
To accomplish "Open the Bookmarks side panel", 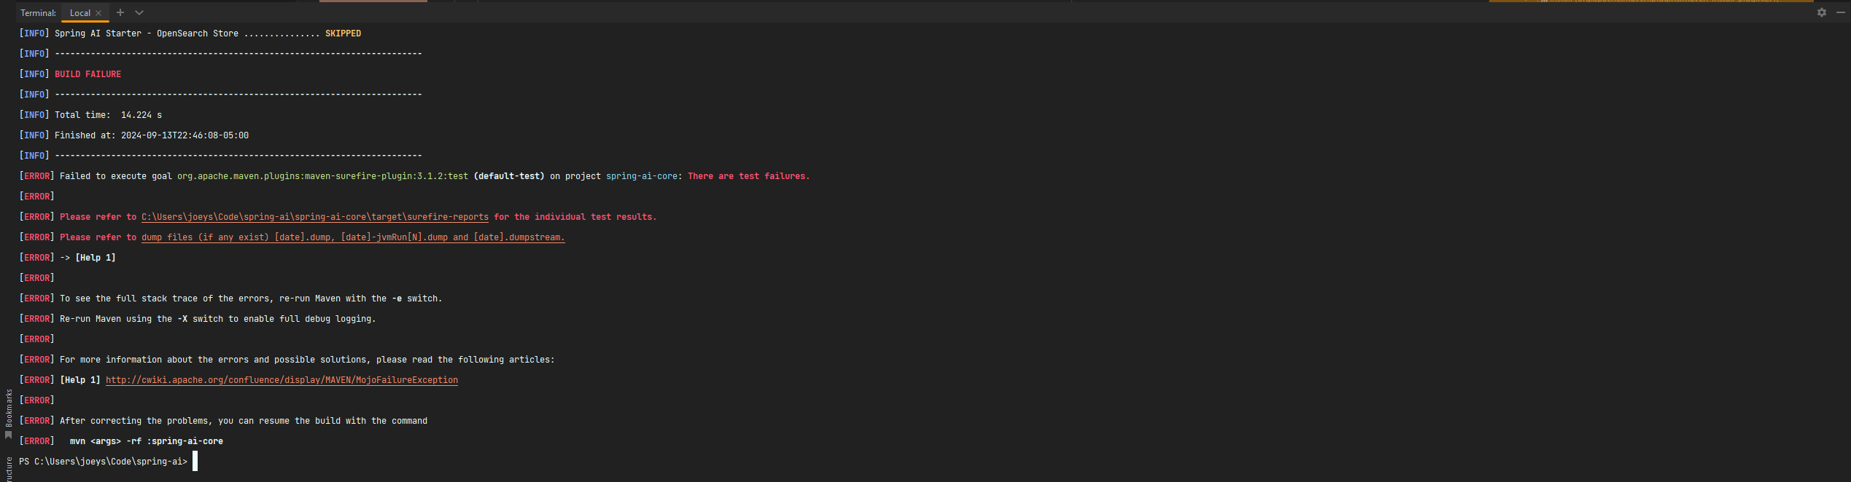I will [9, 408].
